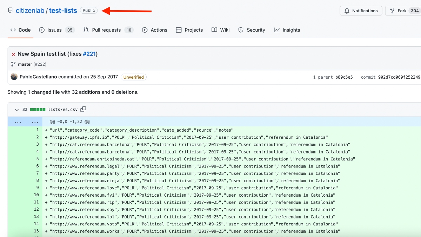Switch to the Issues tab
Viewport: 421px width, 237px height.
56,30
